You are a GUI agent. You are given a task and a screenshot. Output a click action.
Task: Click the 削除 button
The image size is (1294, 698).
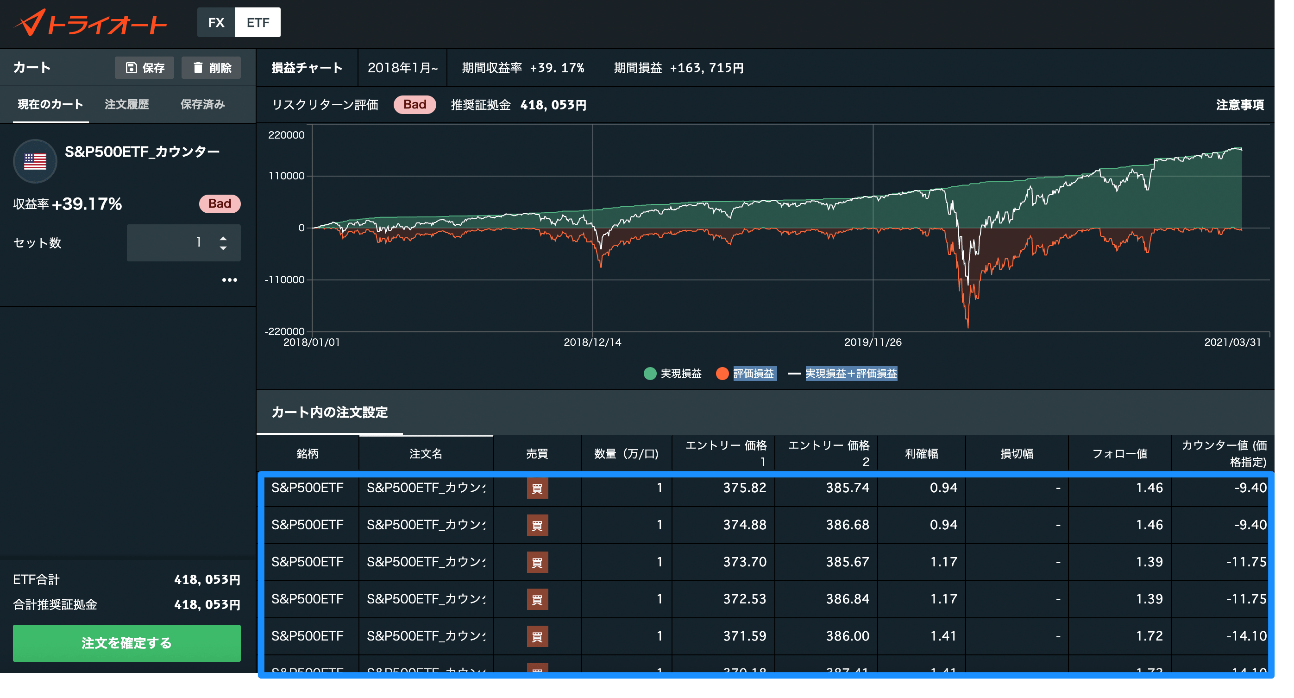tap(211, 68)
